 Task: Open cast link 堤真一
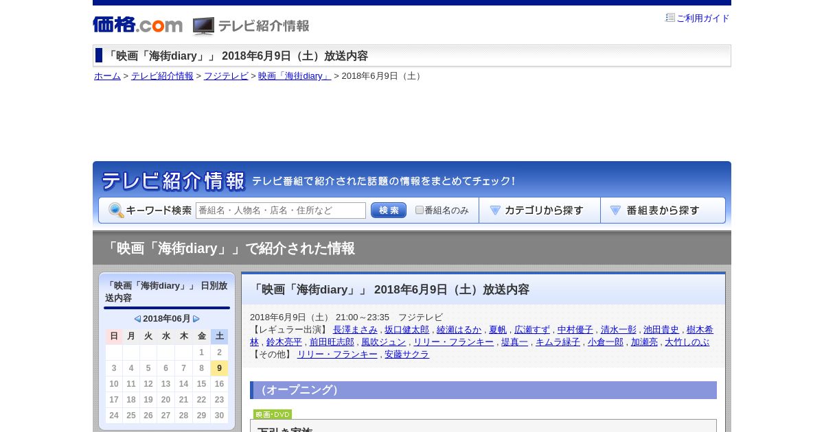click(514, 342)
